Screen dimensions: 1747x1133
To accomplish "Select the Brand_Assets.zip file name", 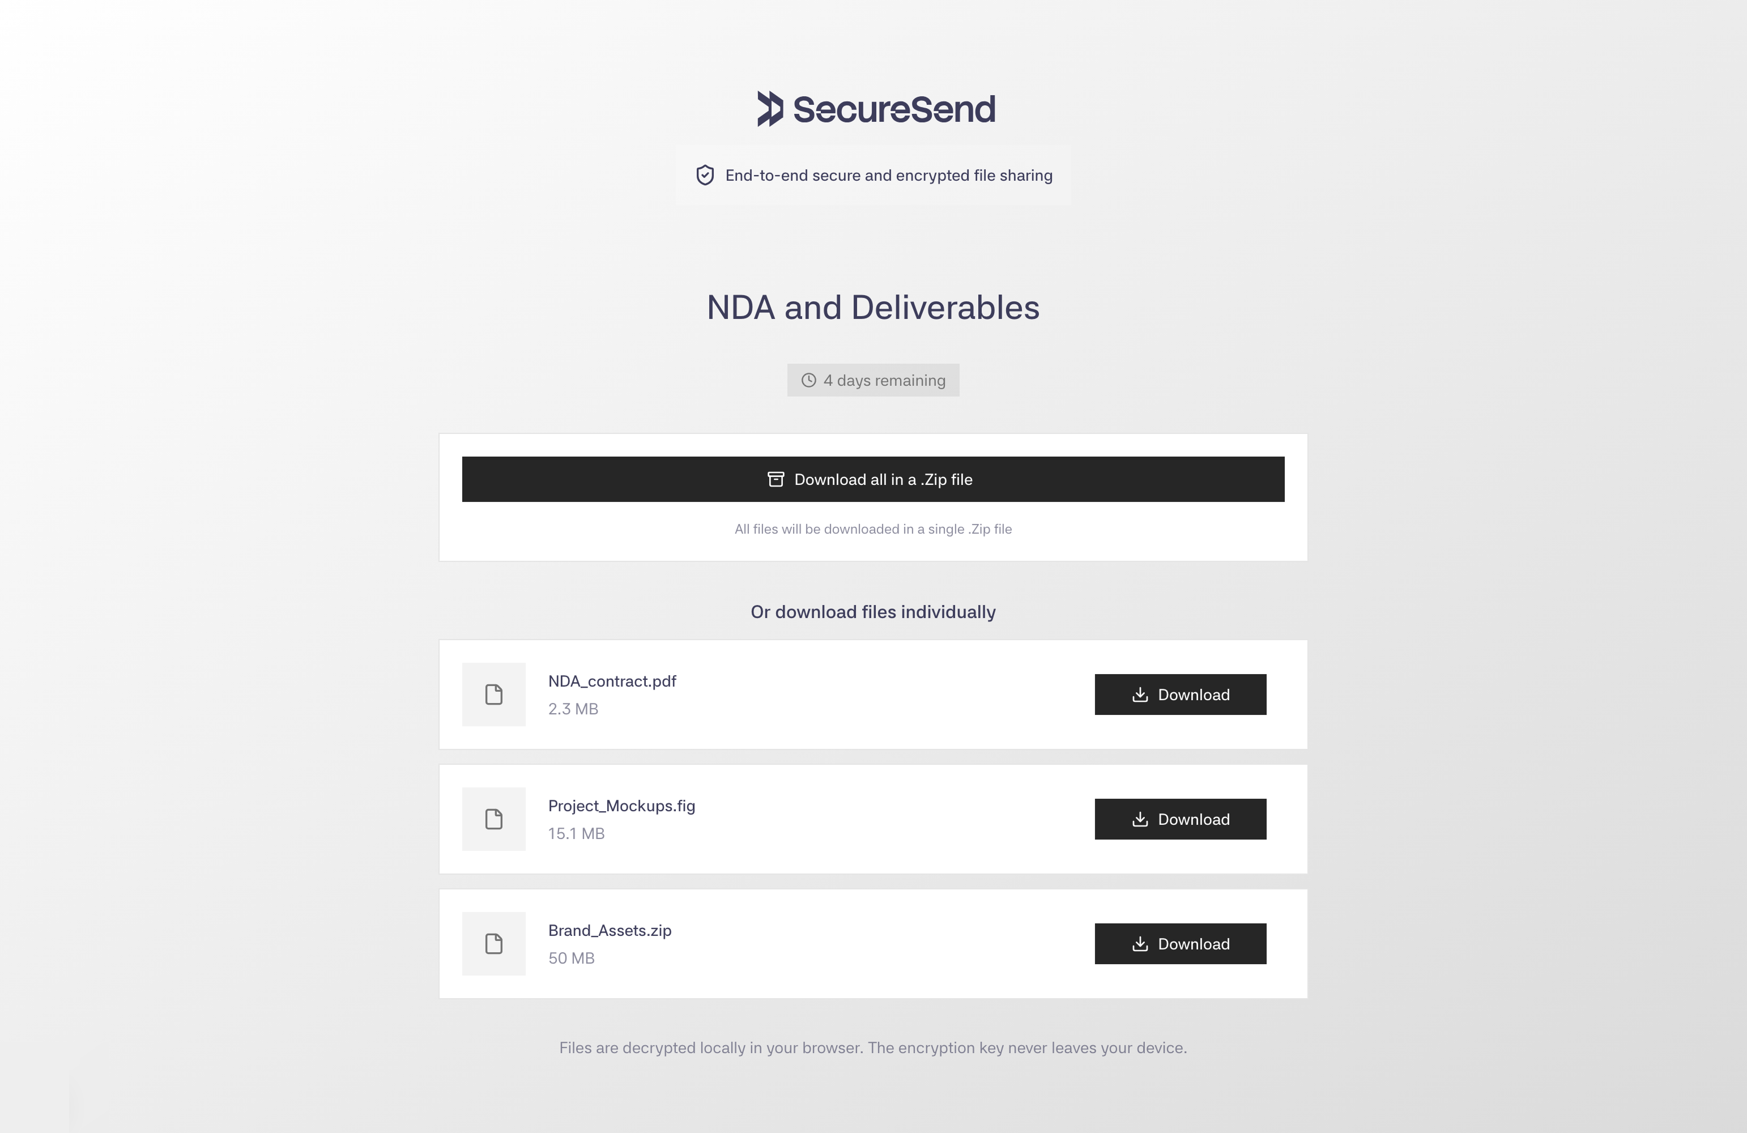I will [610, 931].
